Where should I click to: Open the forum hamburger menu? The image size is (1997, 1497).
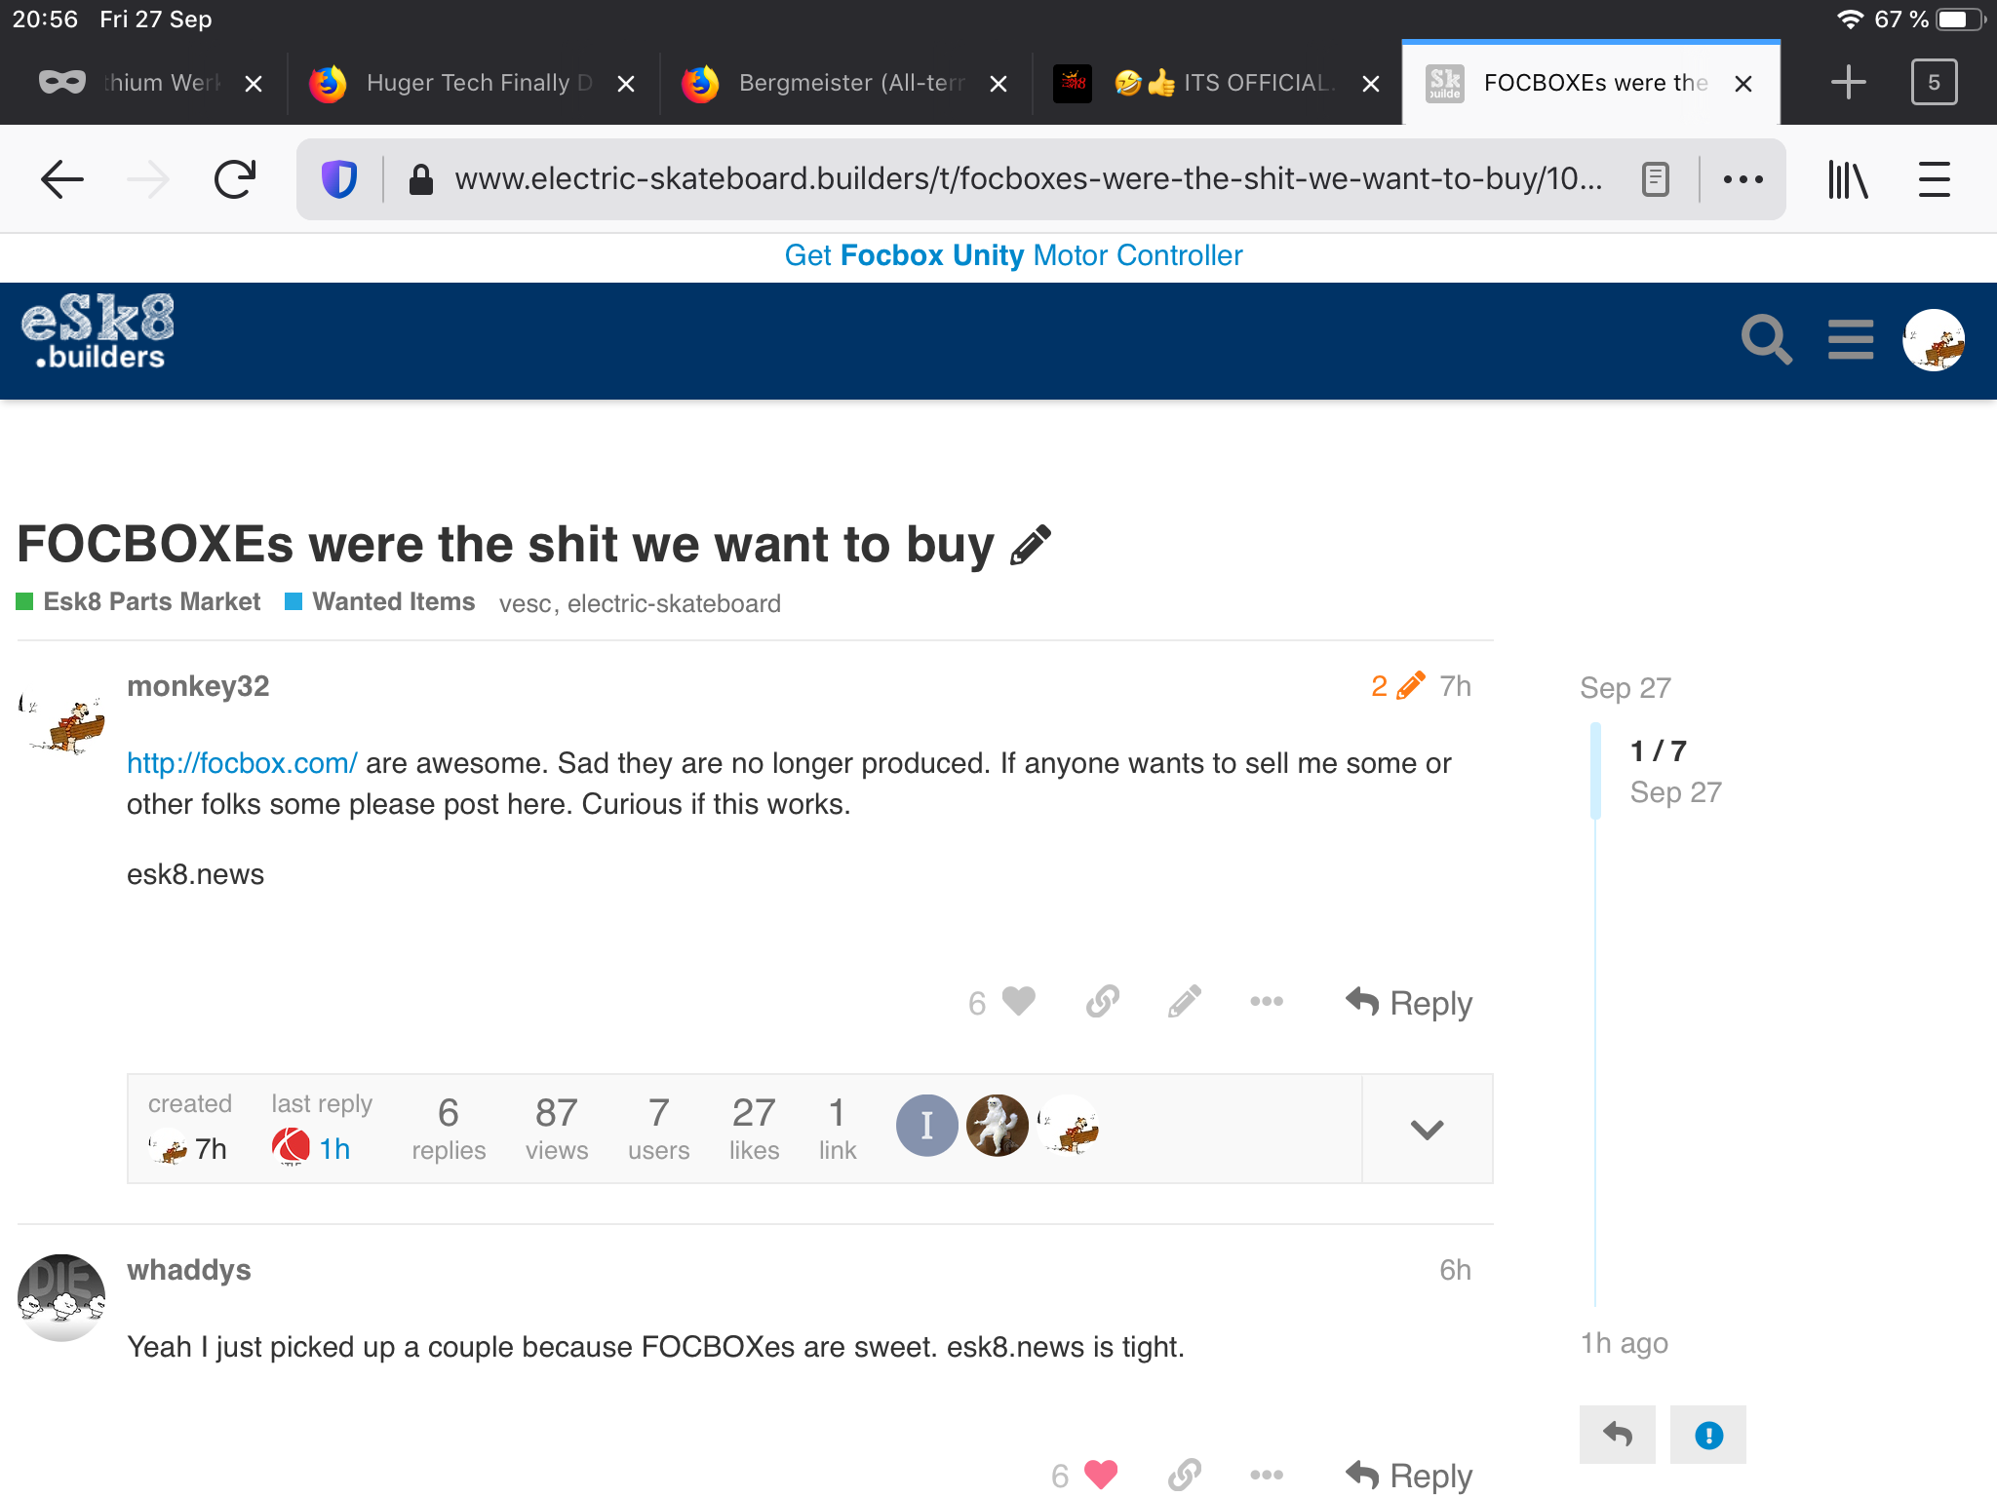click(x=1850, y=340)
